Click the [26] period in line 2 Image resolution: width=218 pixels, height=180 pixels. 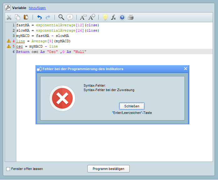80,30
